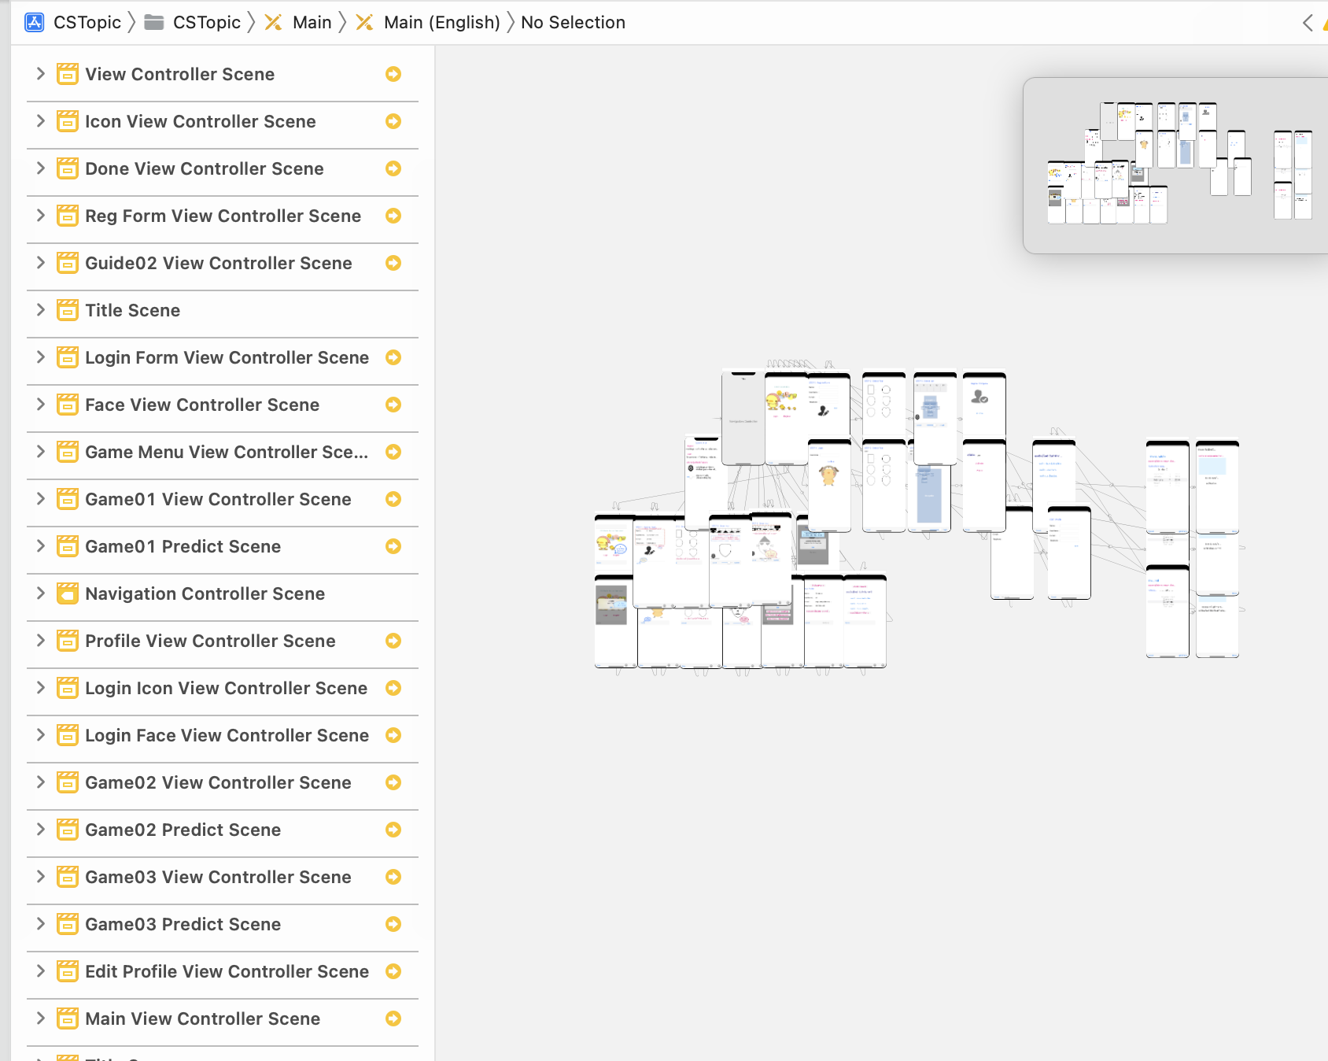Image resolution: width=1328 pixels, height=1061 pixels.
Task: Click the Game01 Predict Scene arrow indicator
Action: [x=393, y=546]
